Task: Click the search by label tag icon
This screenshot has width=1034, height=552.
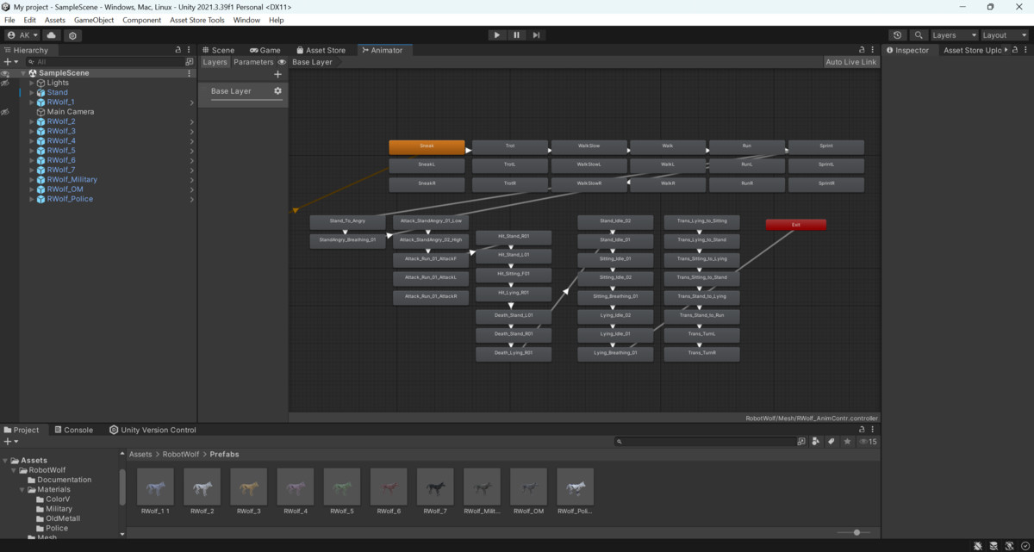Action: [x=832, y=442]
